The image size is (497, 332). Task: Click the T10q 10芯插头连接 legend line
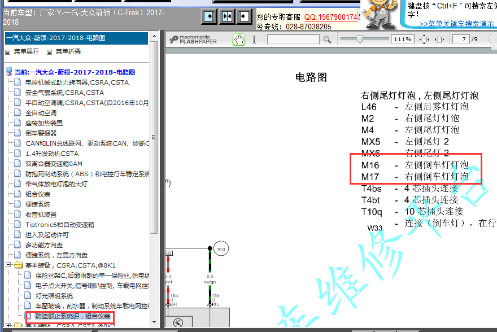[412, 212]
